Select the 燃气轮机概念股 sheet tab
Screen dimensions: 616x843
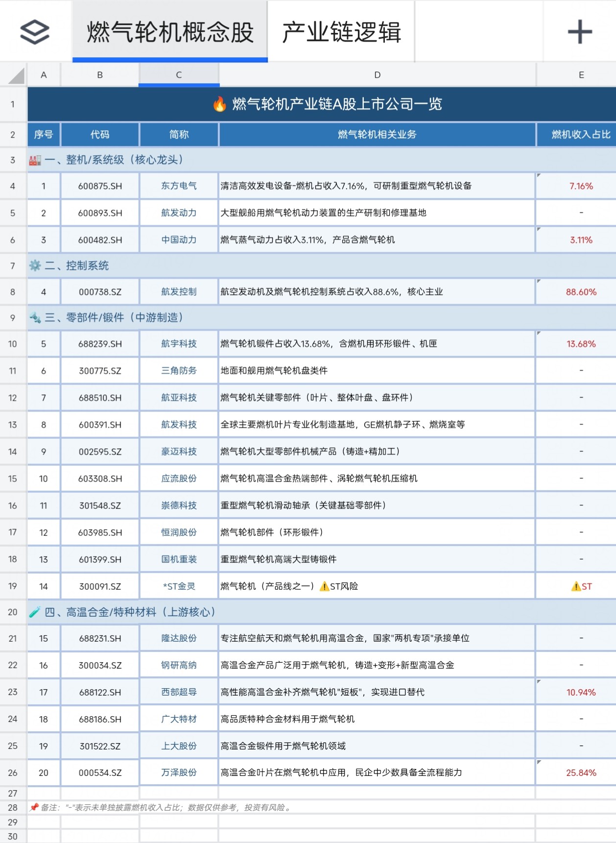pos(170,32)
